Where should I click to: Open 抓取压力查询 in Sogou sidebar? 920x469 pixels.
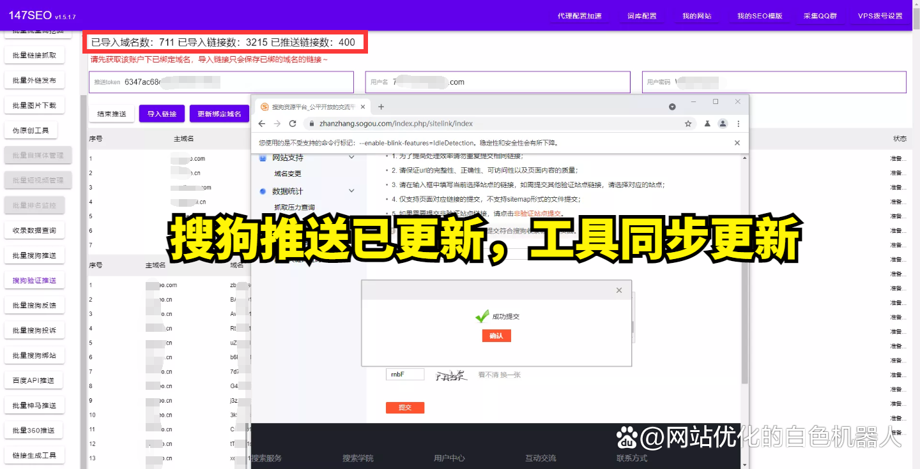point(295,207)
